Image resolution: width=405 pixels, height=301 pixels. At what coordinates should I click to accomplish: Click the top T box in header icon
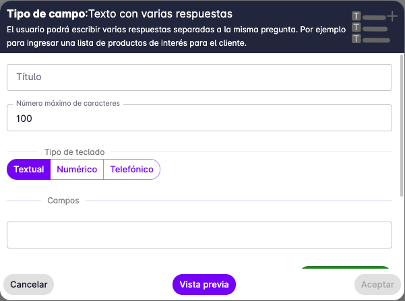coord(356,16)
